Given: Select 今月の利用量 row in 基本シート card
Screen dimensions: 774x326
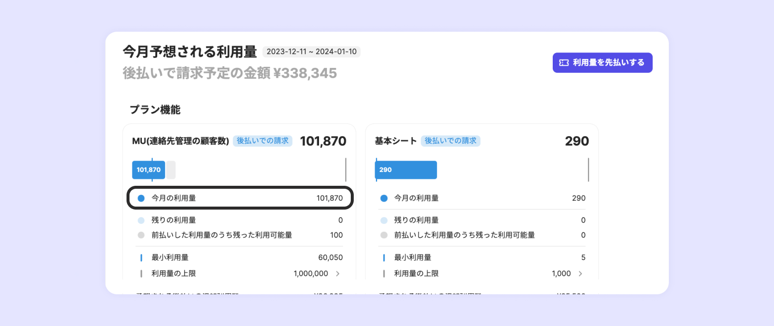Looking at the screenshot, I should click(483, 198).
